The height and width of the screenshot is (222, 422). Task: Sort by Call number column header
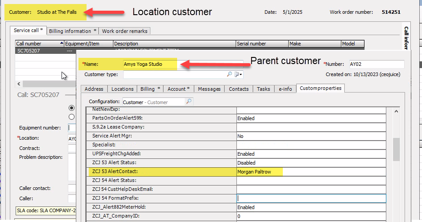click(40, 44)
